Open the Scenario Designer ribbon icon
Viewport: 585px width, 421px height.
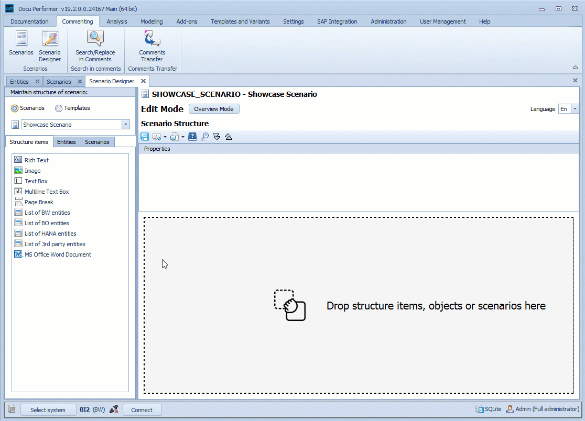pos(49,47)
